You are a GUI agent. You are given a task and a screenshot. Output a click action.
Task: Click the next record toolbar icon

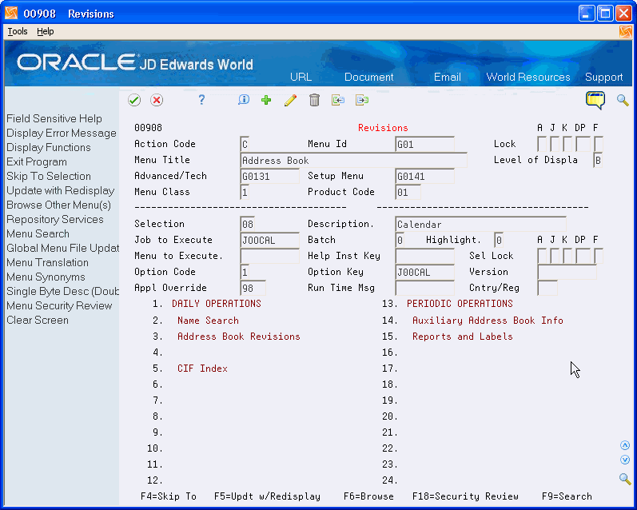(362, 100)
